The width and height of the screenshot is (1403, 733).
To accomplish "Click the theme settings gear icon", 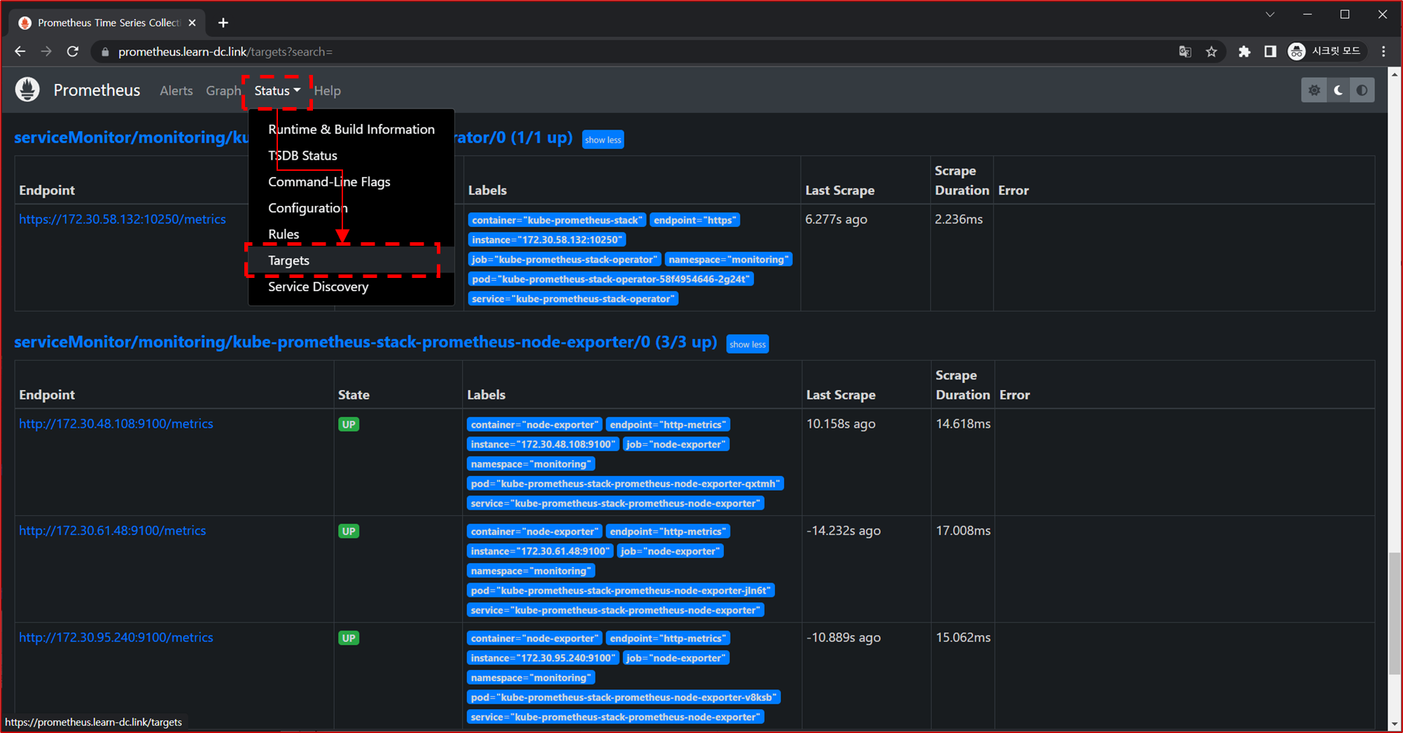I will click(x=1314, y=90).
